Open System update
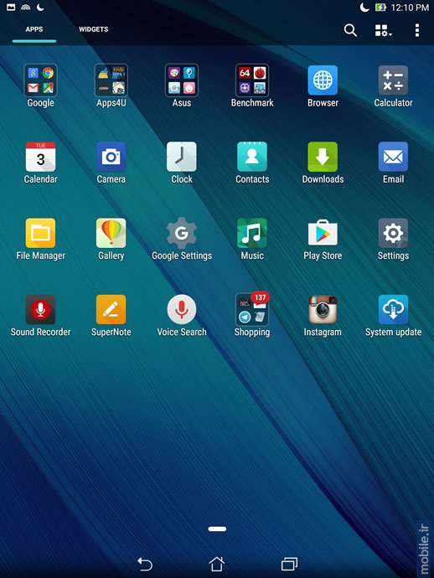Image resolution: width=434 pixels, height=578 pixels. [x=393, y=309]
